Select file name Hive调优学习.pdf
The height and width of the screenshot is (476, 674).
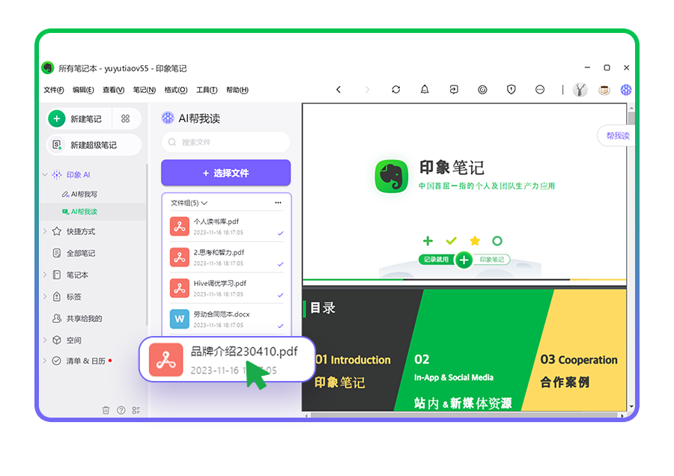(x=220, y=283)
